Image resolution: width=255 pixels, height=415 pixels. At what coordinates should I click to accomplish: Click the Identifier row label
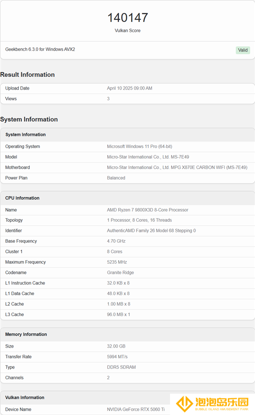point(14,230)
